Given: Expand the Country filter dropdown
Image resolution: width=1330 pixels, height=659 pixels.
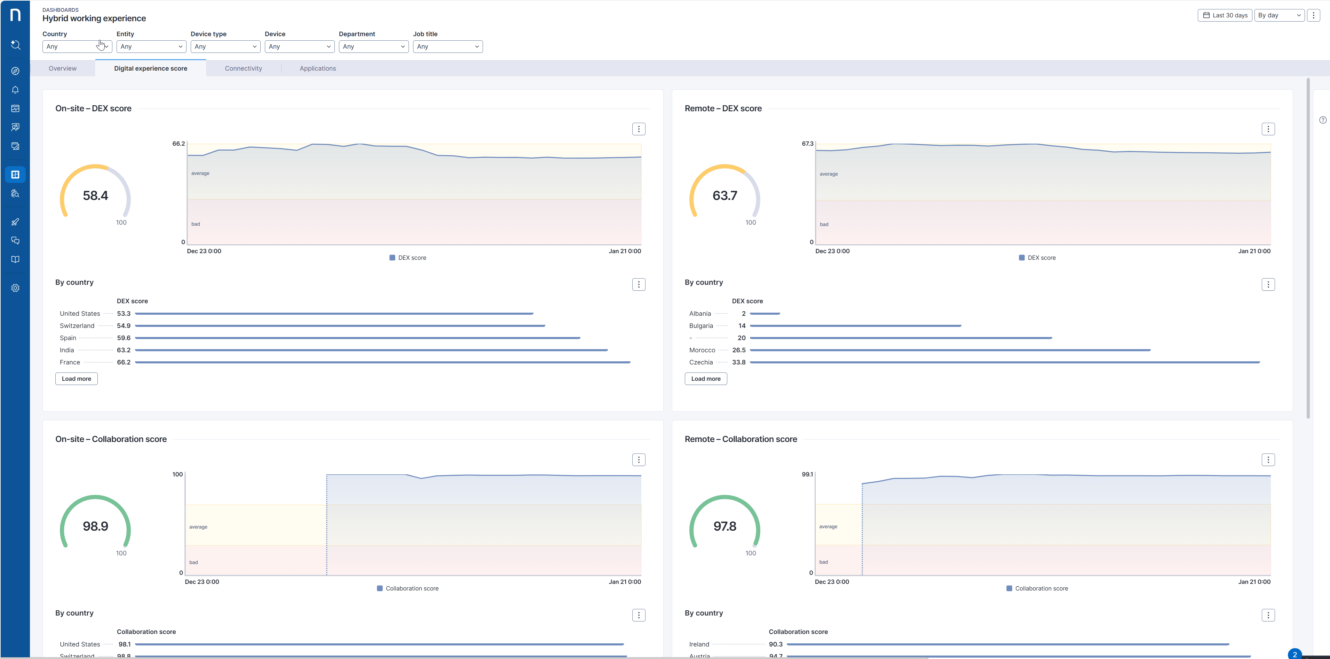Looking at the screenshot, I should (x=77, y=47).
